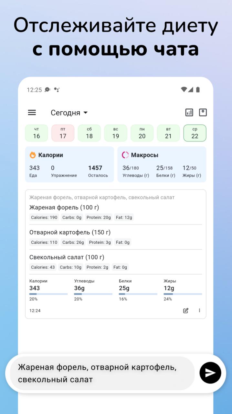
Task: Select Wednesday 22 day tab
Action: click(x=195, y=133)
